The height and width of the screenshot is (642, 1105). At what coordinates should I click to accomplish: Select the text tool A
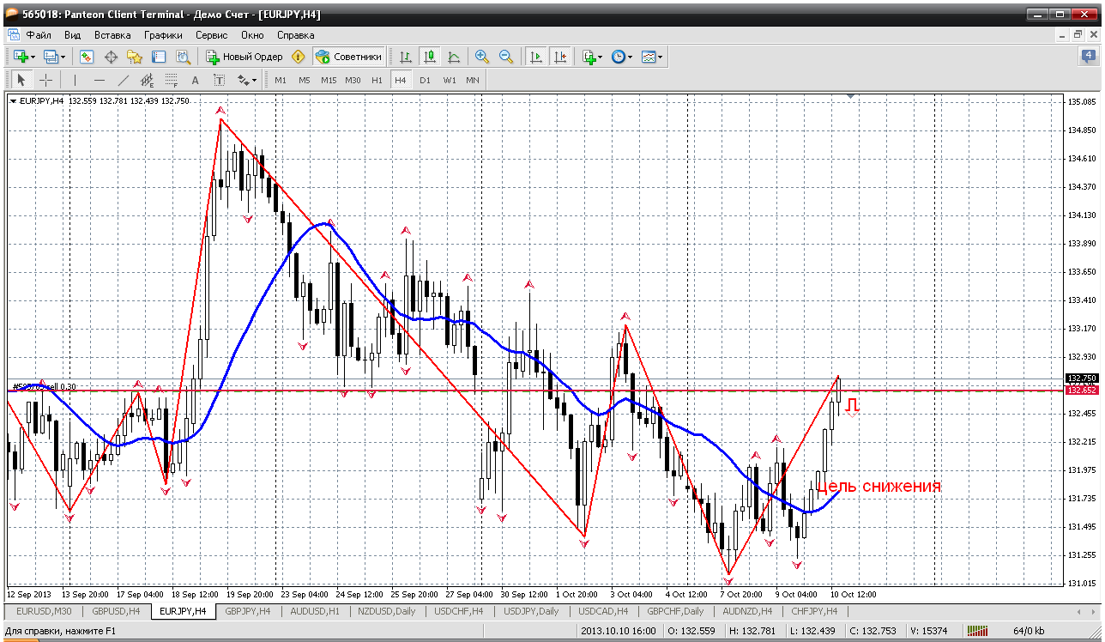[x=195, y=80]
